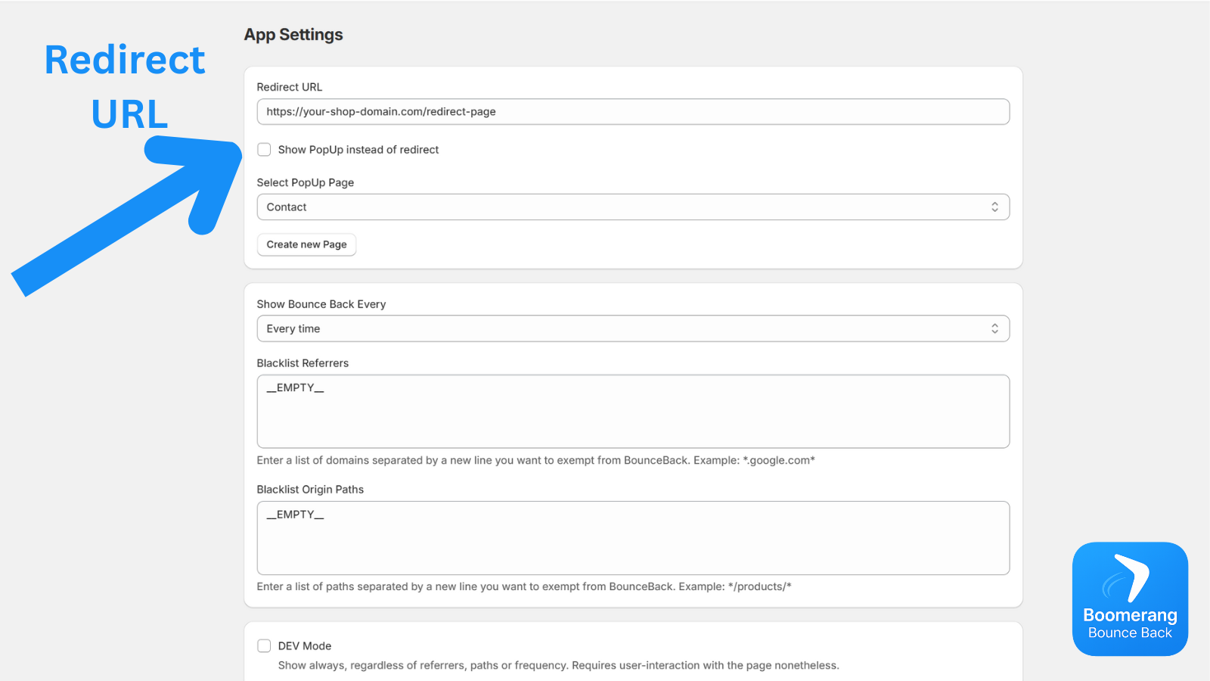Click the DEV Mode description text

[x=558, y=665]
